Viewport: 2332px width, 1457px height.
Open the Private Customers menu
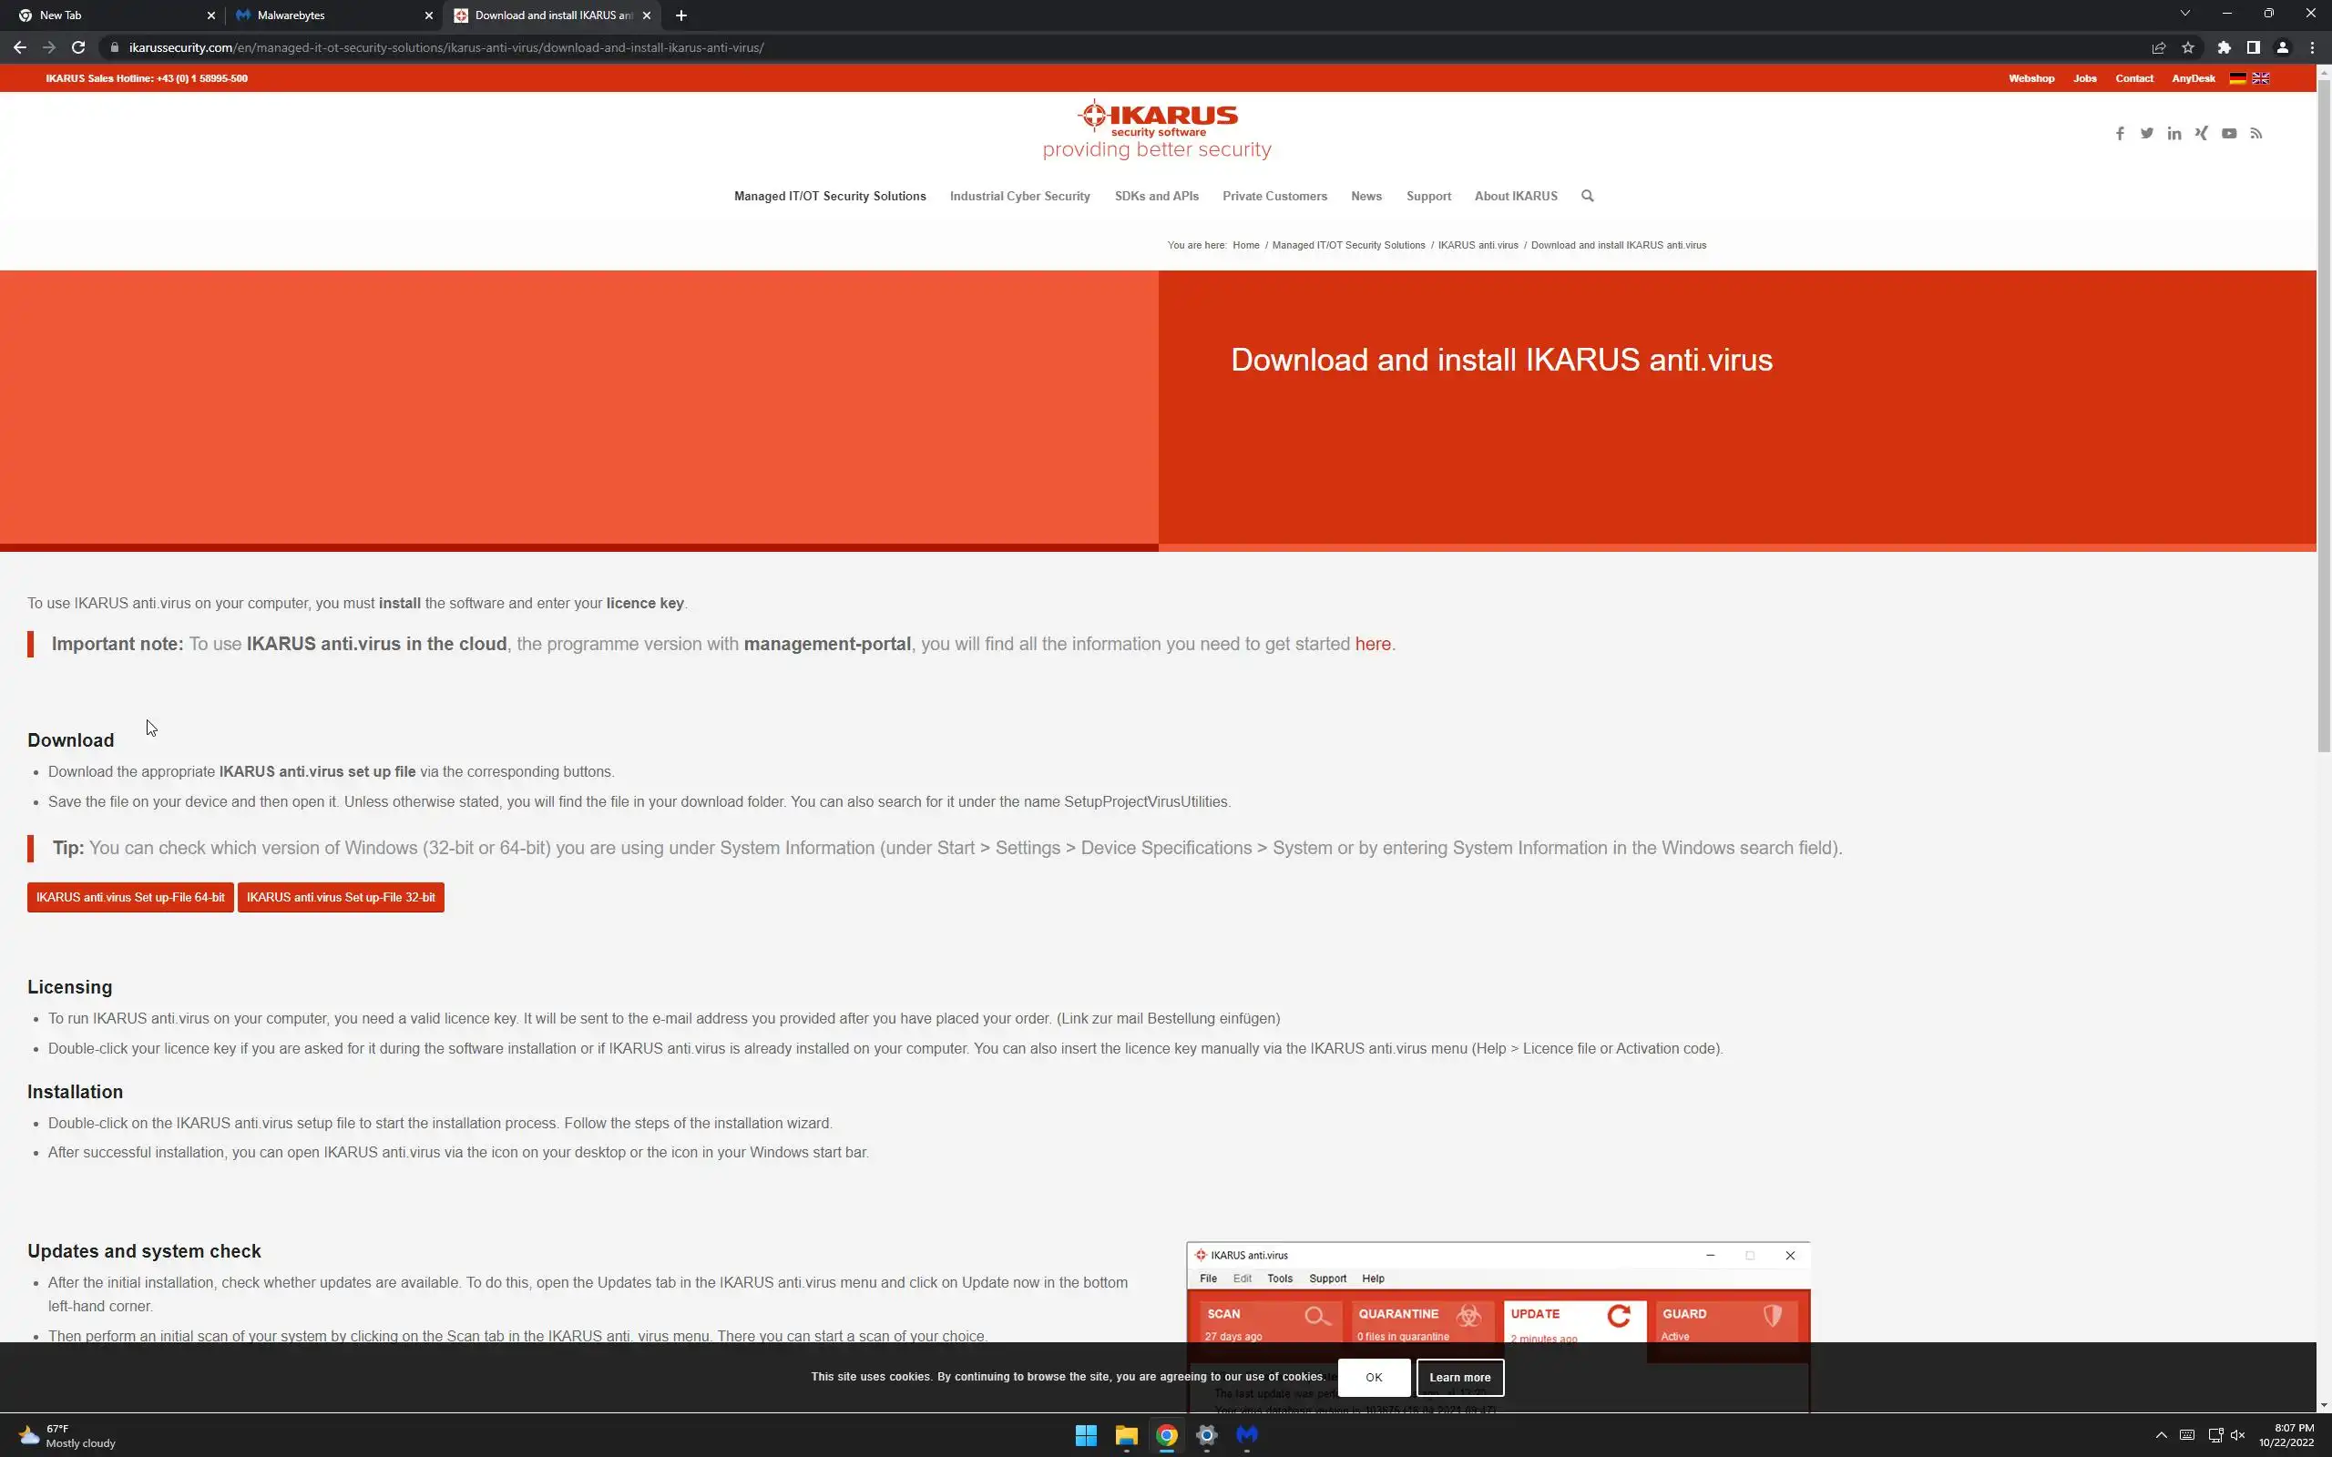point(1273,197)
